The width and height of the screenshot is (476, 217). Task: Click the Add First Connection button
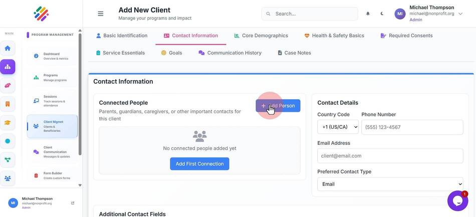(x=199, y=163)
